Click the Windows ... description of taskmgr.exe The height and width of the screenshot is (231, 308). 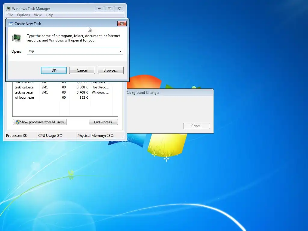(x=100, y=92)
